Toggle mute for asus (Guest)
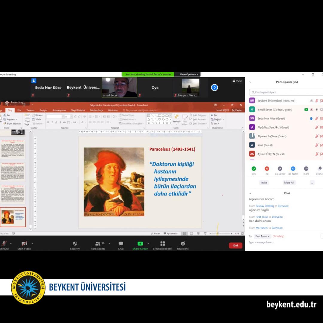The image size is (323, 323). 317,145
